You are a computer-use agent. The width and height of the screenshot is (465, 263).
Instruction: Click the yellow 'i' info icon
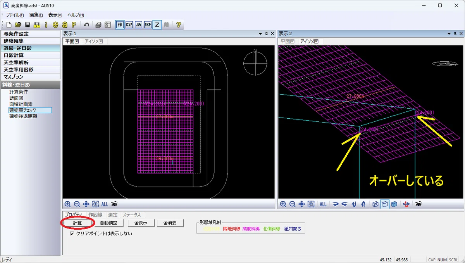[46, 25]
